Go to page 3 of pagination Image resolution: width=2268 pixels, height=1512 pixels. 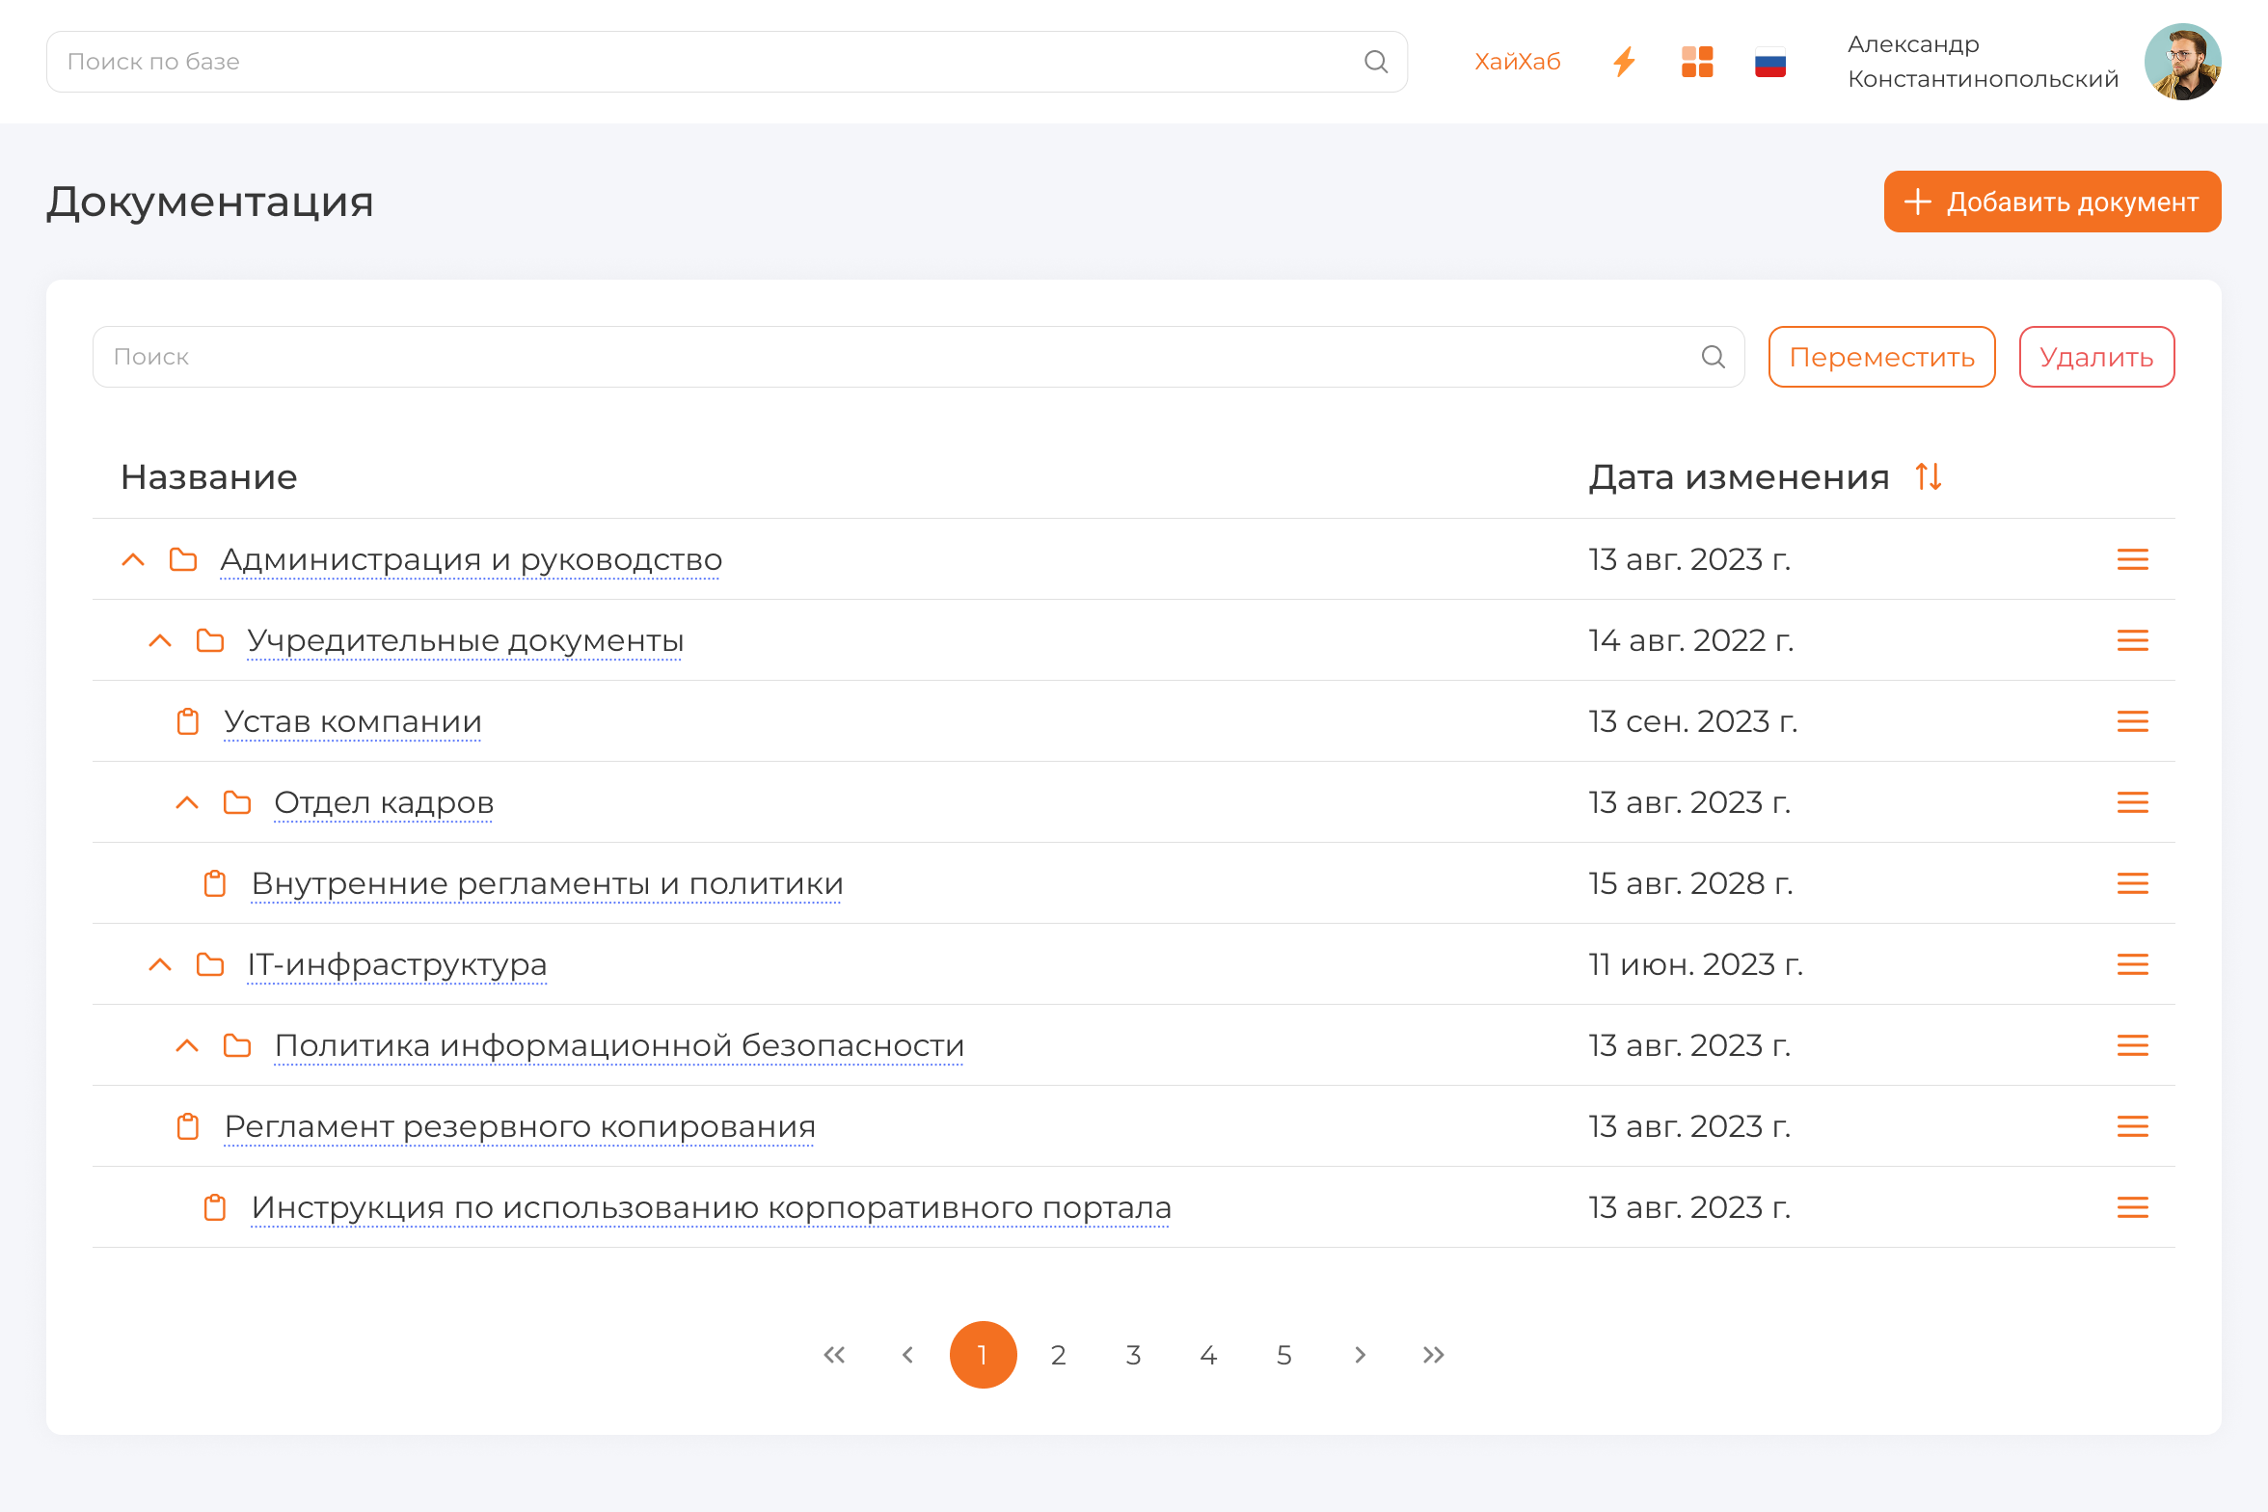(x=1133, y=1355)
